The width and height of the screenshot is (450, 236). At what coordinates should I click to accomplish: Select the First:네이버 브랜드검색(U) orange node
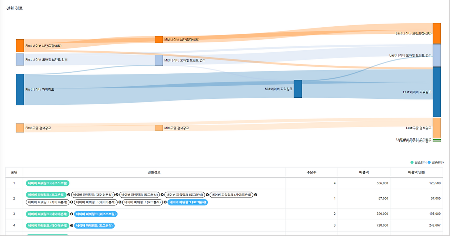click(x=20, y=46)
